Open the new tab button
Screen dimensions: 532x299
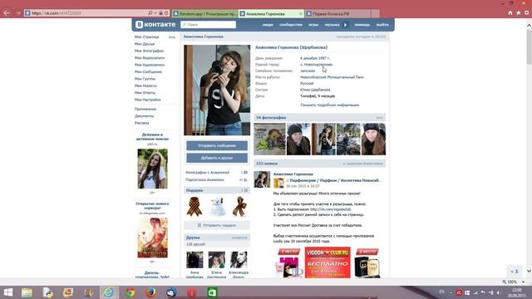375,14
